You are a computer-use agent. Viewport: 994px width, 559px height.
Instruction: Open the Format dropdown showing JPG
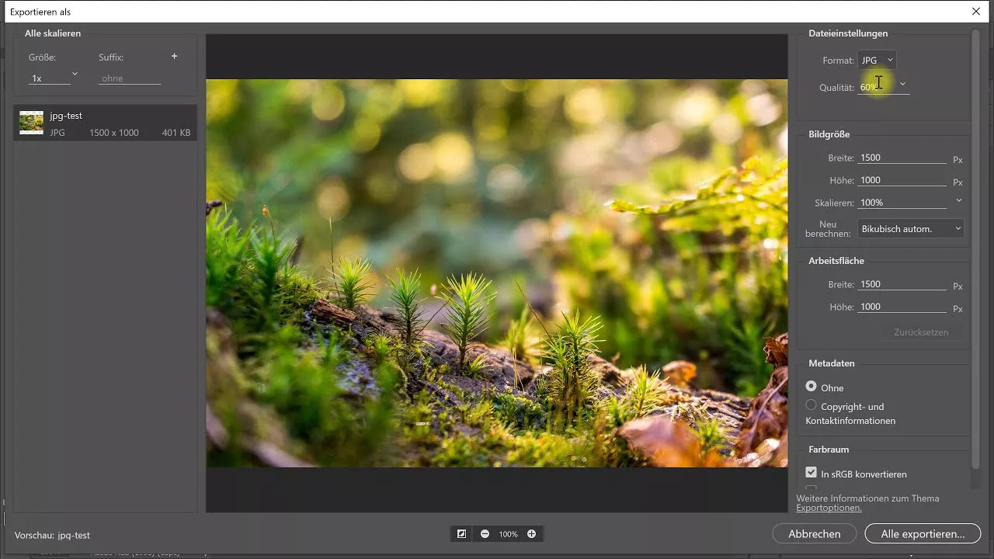[877, 59]
